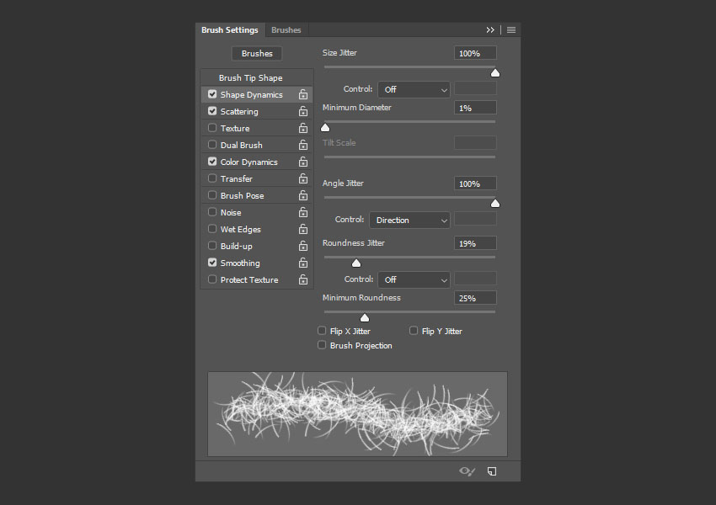The height and width of the screenshot is (505, 716).
Task: Open Size Jitter Control dropdown
Action: 414,90
